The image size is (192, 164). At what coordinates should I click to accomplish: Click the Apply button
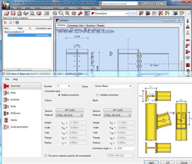click(151, 162)
